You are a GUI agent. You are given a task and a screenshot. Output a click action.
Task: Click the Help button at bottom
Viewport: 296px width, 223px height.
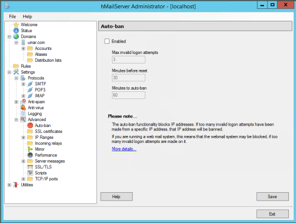tap(117, 196)
